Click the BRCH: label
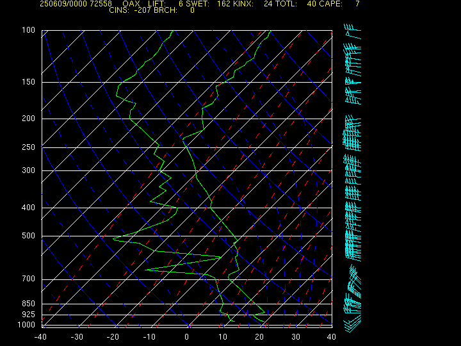The image size is (461, 346). pyautogui.click(x=166, y=10)
